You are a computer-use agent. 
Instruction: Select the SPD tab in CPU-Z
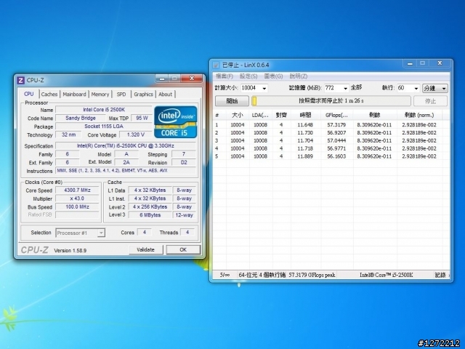(x=121, y=94)
